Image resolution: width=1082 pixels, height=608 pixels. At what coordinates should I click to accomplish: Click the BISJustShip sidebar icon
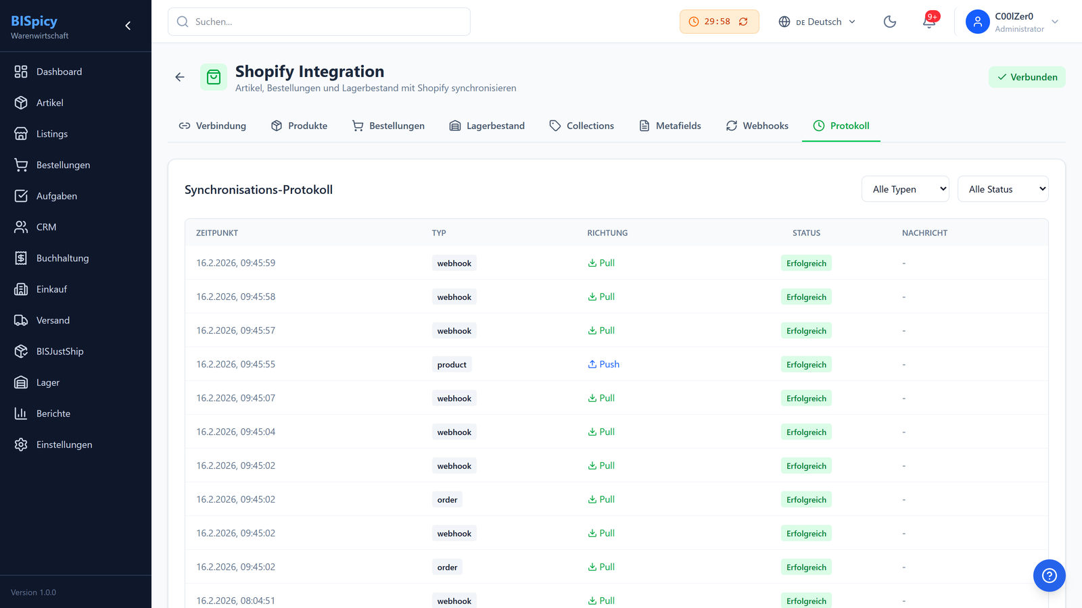pyautogui.click(x=21, y=351)
